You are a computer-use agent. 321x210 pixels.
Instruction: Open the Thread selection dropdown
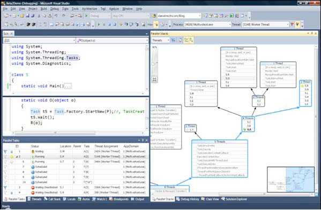pos(265,25)
